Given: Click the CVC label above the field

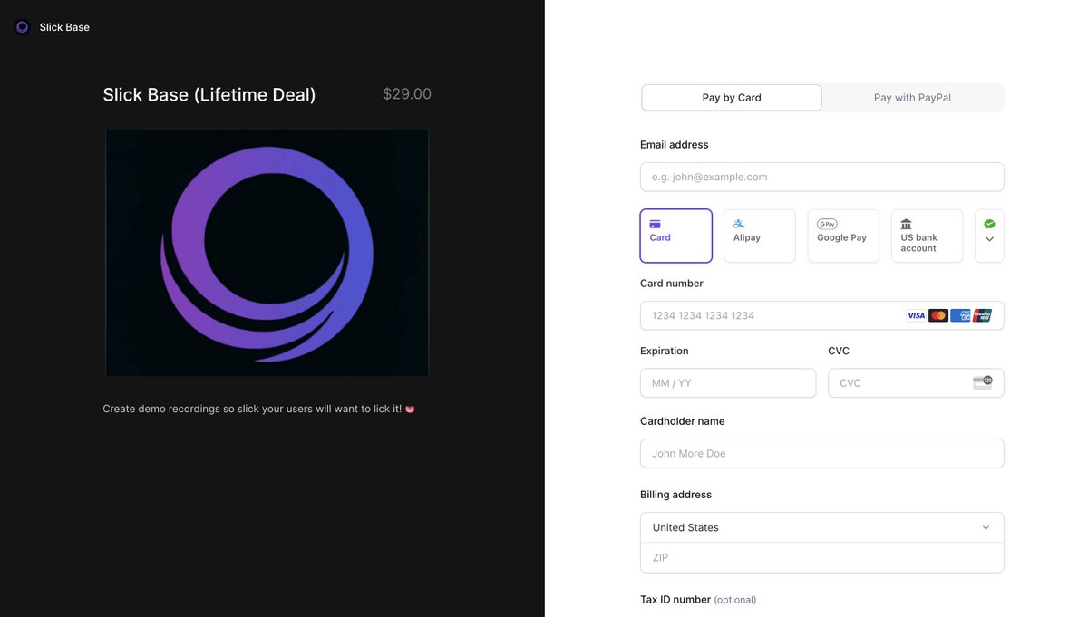Looking at the screenshot, I should point(839,351).
